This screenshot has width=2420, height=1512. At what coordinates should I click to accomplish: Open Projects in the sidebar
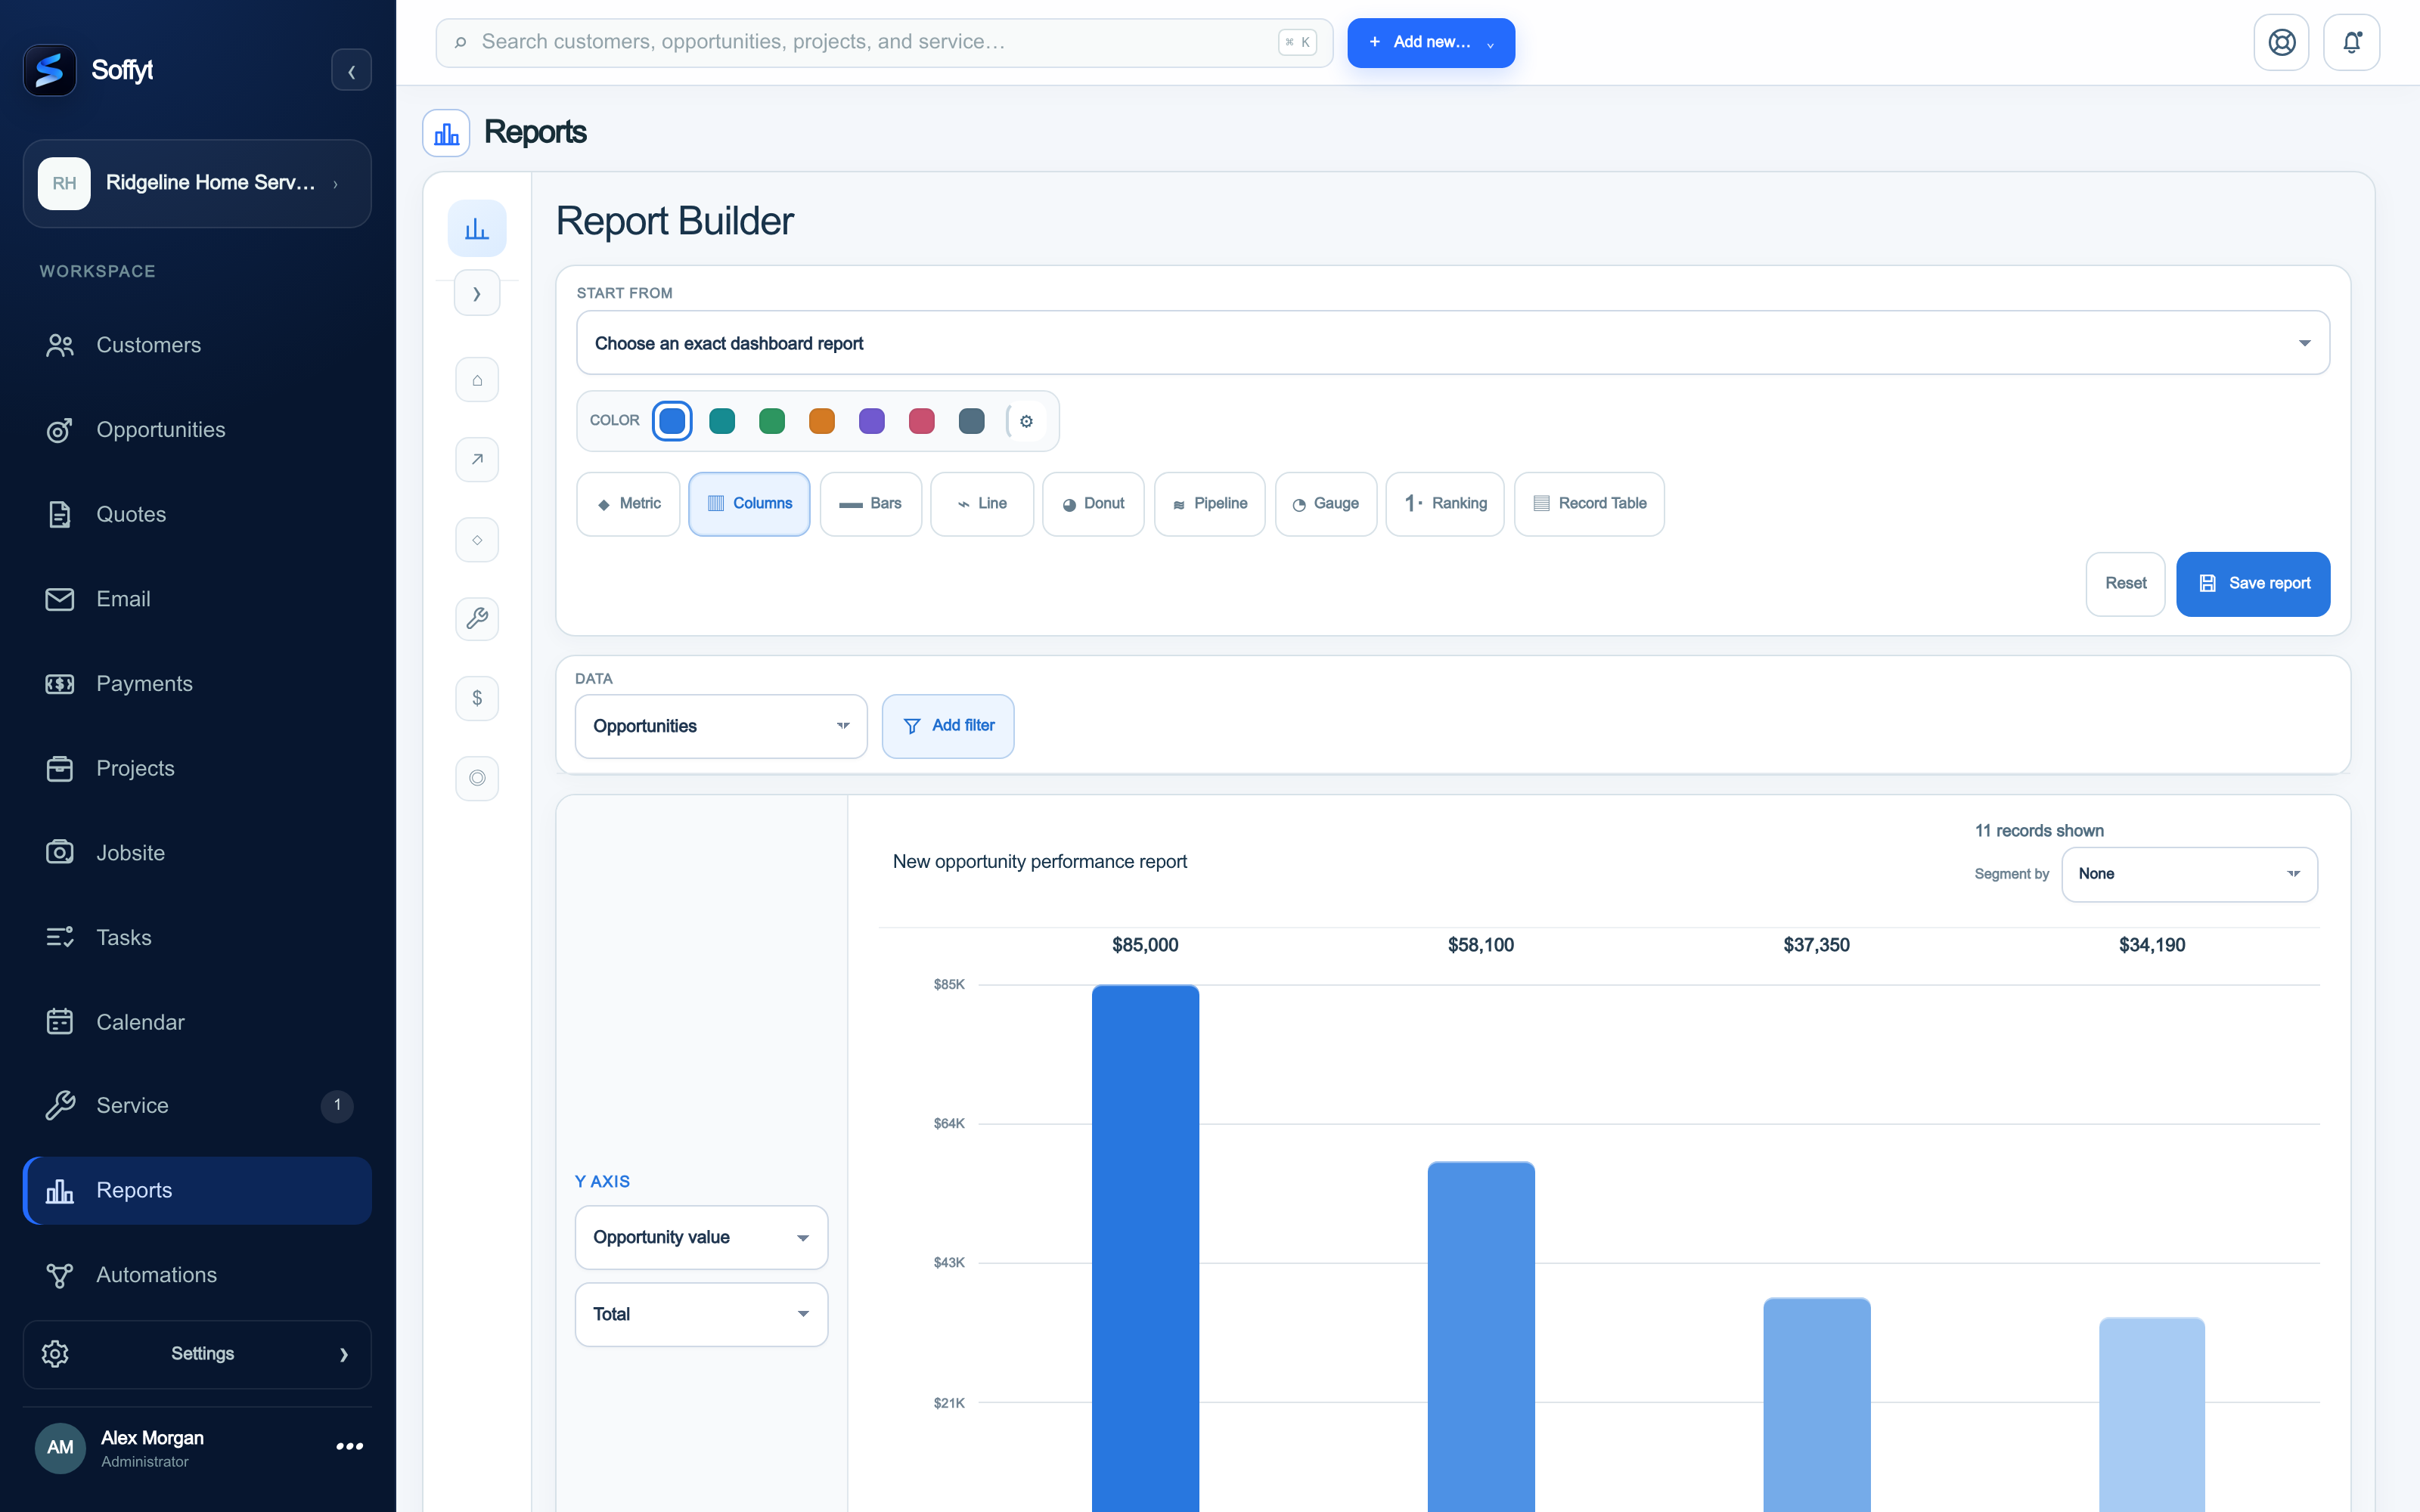(x=197, y=768)
